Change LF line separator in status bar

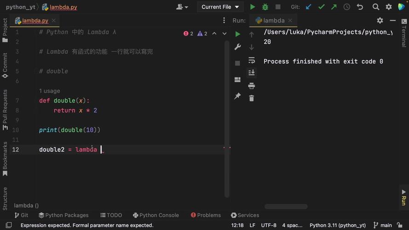253,225
